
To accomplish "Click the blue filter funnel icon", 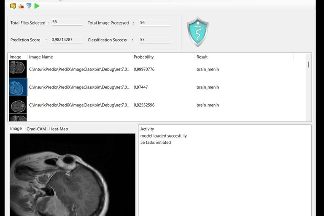I will pos(29,6).
